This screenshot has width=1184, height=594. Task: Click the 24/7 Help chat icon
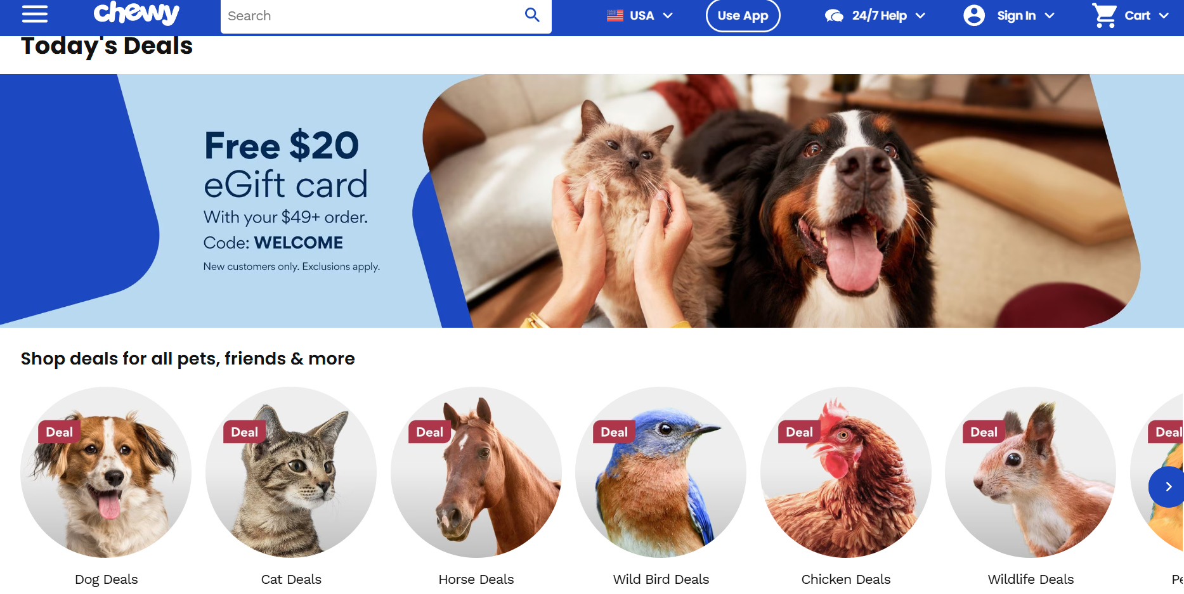834,16
